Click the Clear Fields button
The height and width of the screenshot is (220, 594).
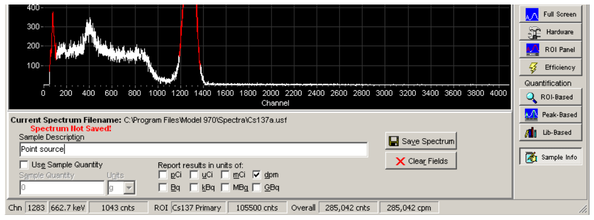pyautogui.click(x=421, y=161)
